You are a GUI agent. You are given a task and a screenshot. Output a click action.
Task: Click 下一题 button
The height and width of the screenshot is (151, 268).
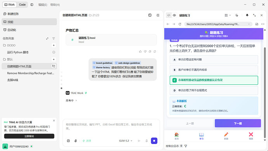coord(238,123)
